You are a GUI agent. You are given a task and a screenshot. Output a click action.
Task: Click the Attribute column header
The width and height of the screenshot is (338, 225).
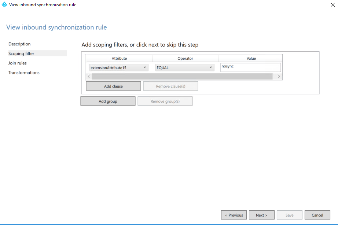119,58
